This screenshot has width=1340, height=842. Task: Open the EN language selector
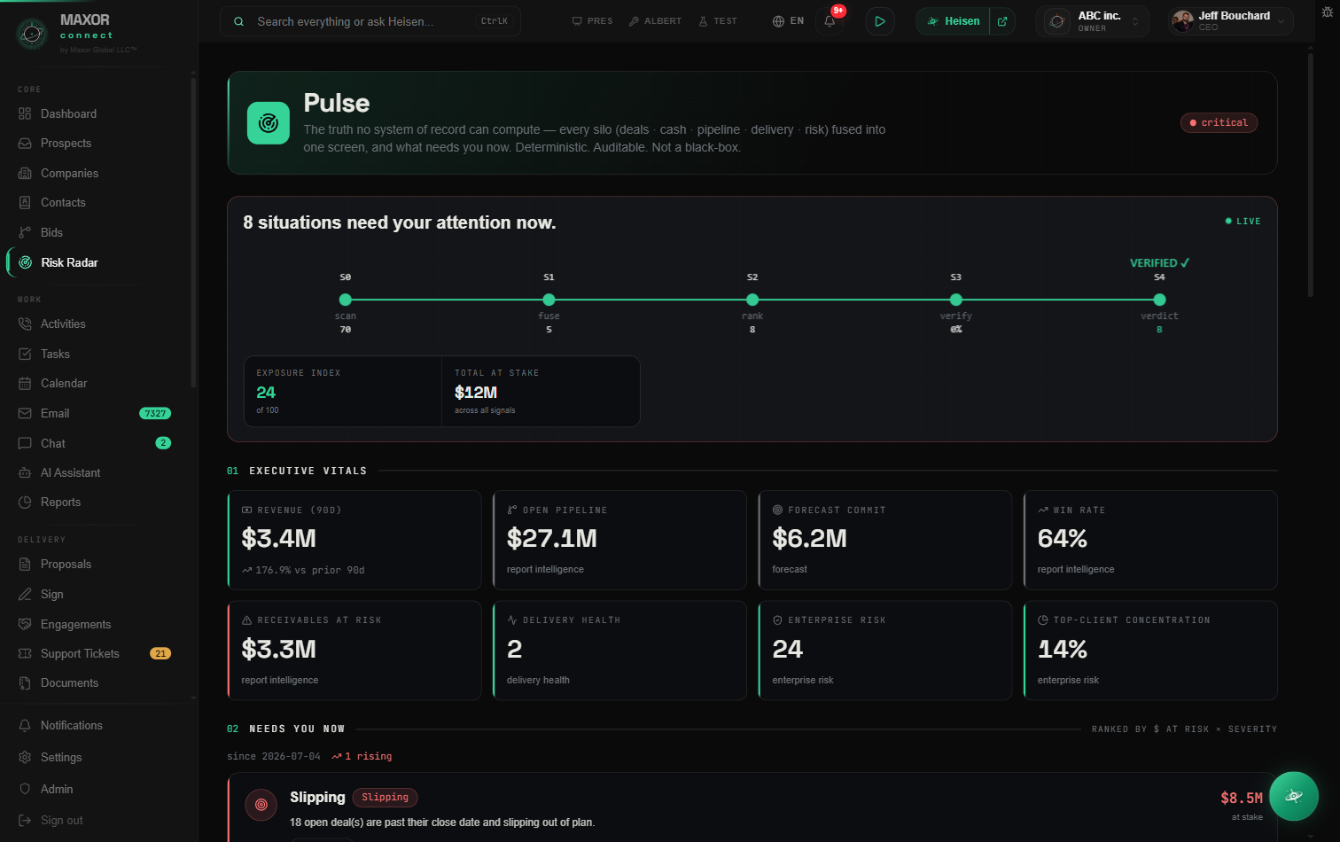(788, 21)
